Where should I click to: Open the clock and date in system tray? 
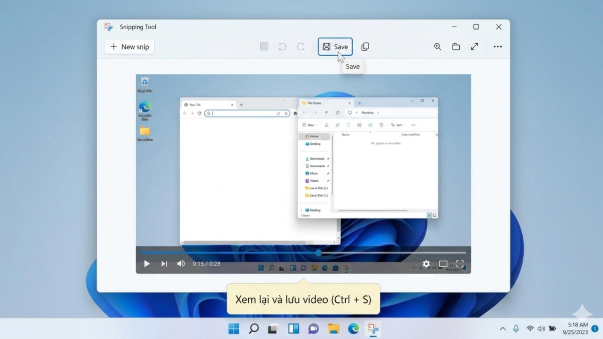coord(574,328)
